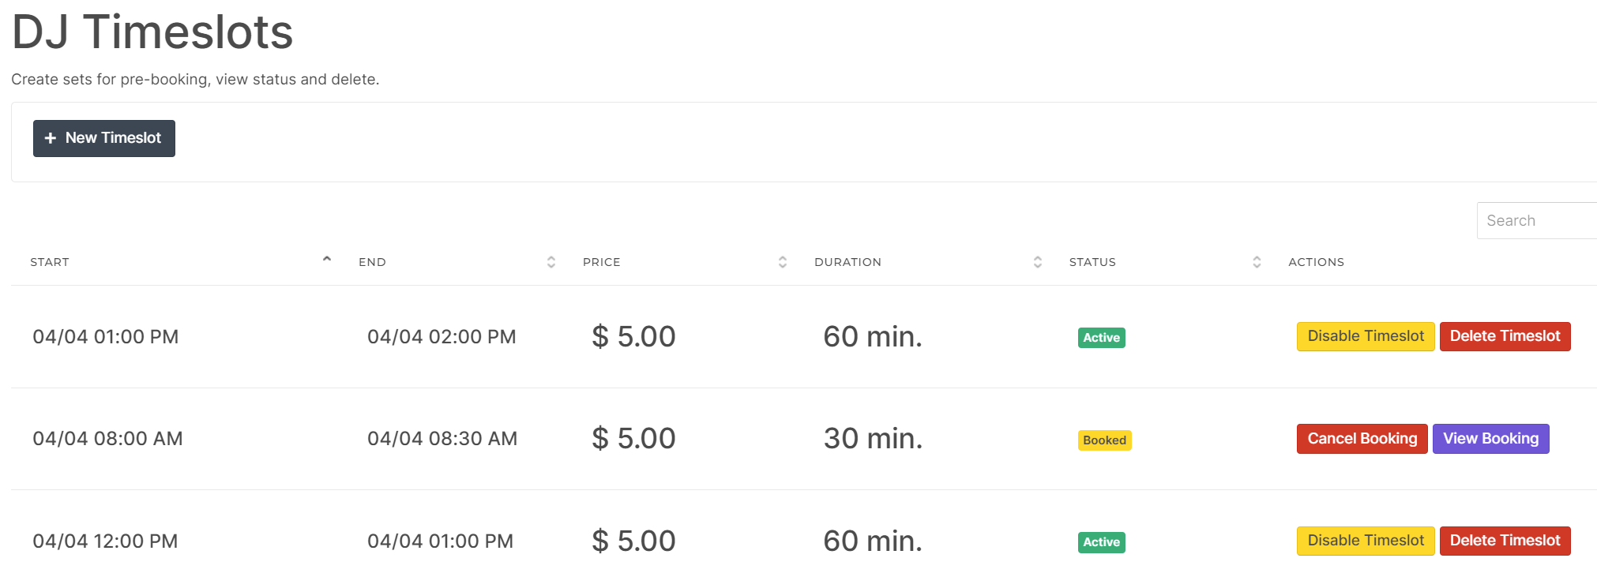
Task: Sort the table by the Start column arrow
Action: click(326, 260)
